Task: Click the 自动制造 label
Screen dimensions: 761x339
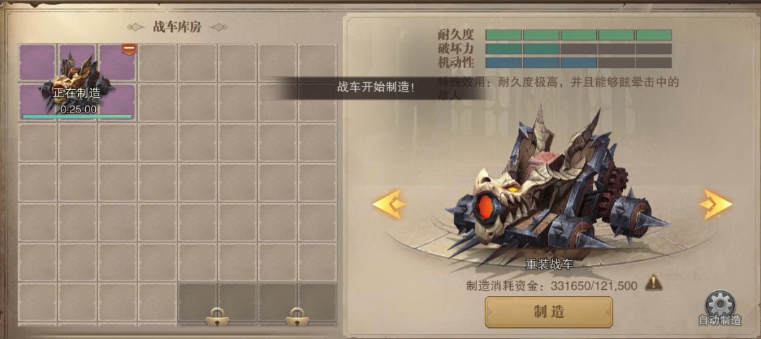Action: click(x=719, y=321)
